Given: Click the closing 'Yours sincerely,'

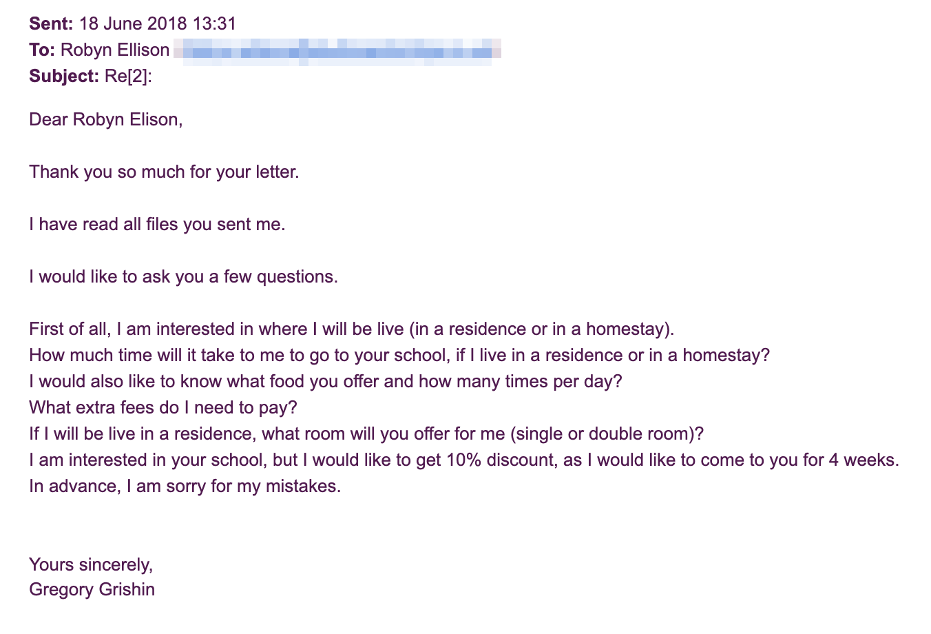Looking at the screenshot, I should (x=91, y=564).
